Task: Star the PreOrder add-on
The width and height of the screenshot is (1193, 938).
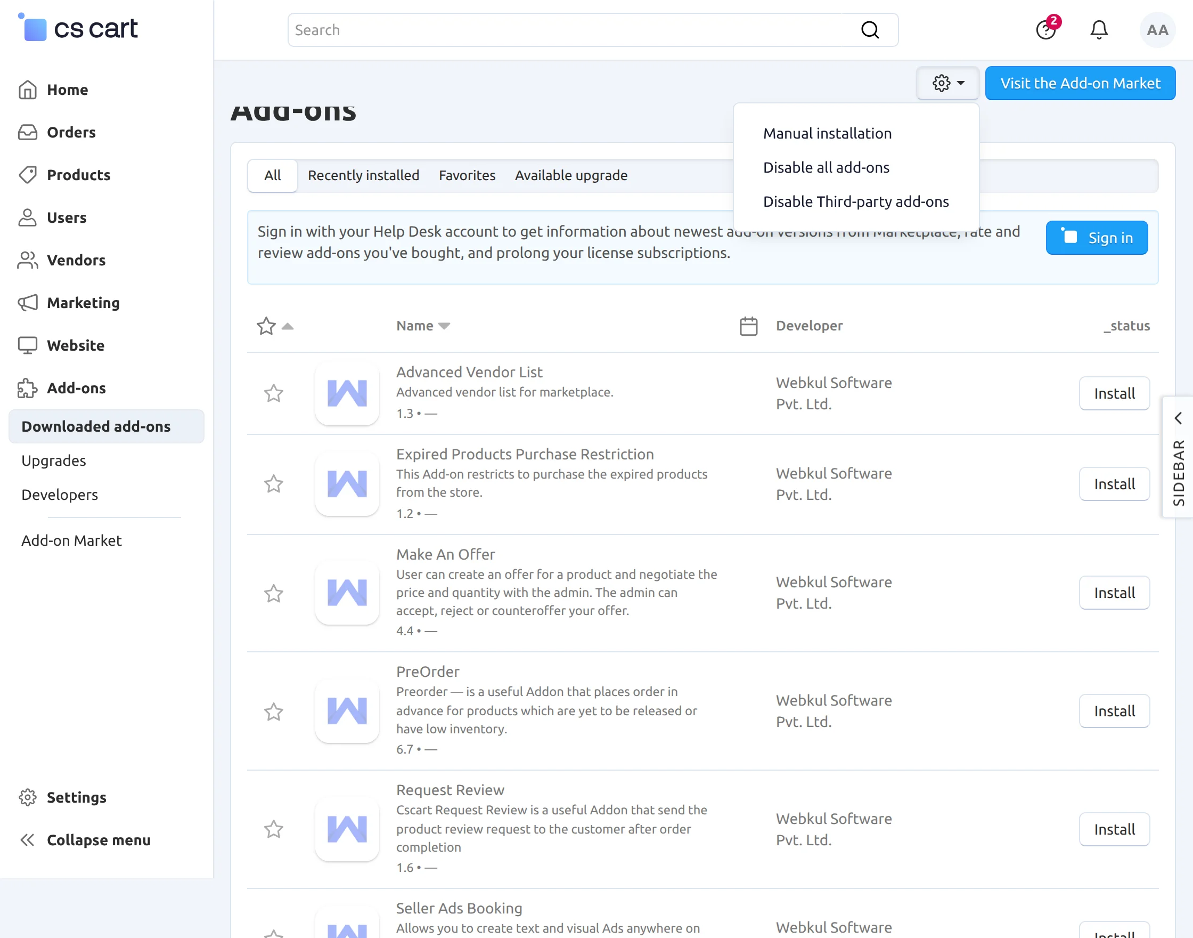Action: click(x=273, y=711)
